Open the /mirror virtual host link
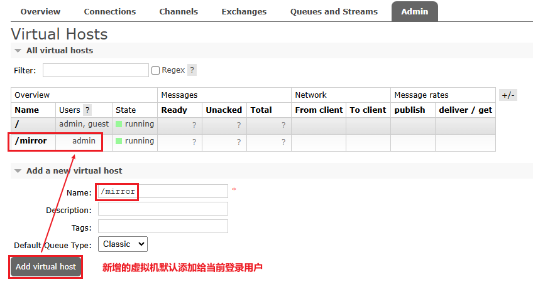Image resolution: width=533 pixels, height=282 pixels. click(x=31, y=141)
